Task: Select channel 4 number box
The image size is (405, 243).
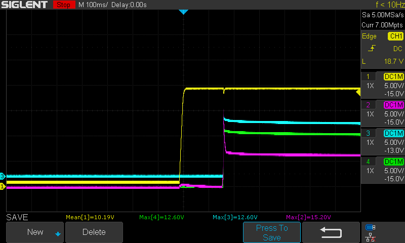Action: (368, 161)
